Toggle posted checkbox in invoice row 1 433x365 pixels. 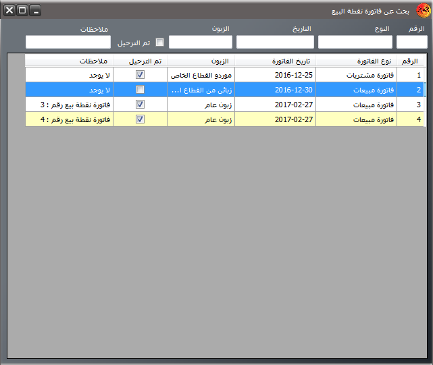140,76
